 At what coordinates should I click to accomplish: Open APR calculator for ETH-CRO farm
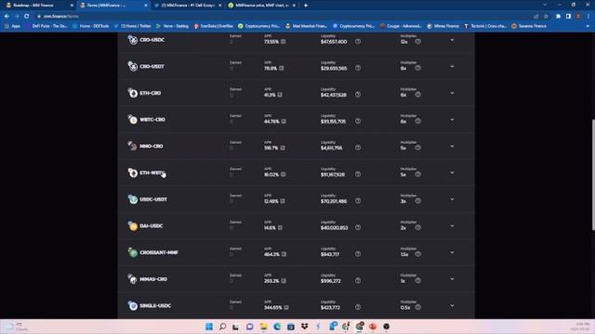(x=280, y=95)
